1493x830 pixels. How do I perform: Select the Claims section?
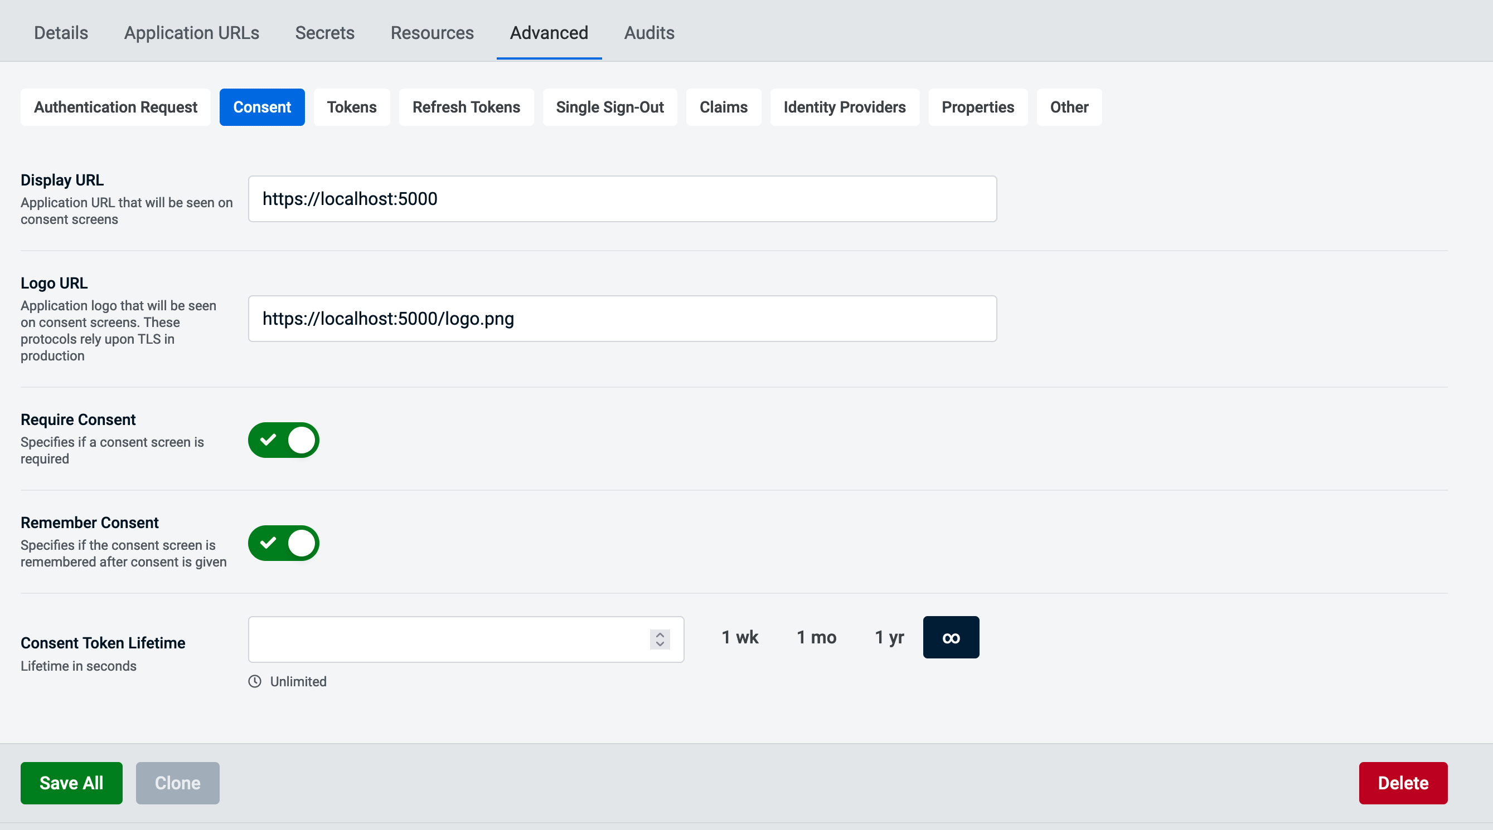723,107
